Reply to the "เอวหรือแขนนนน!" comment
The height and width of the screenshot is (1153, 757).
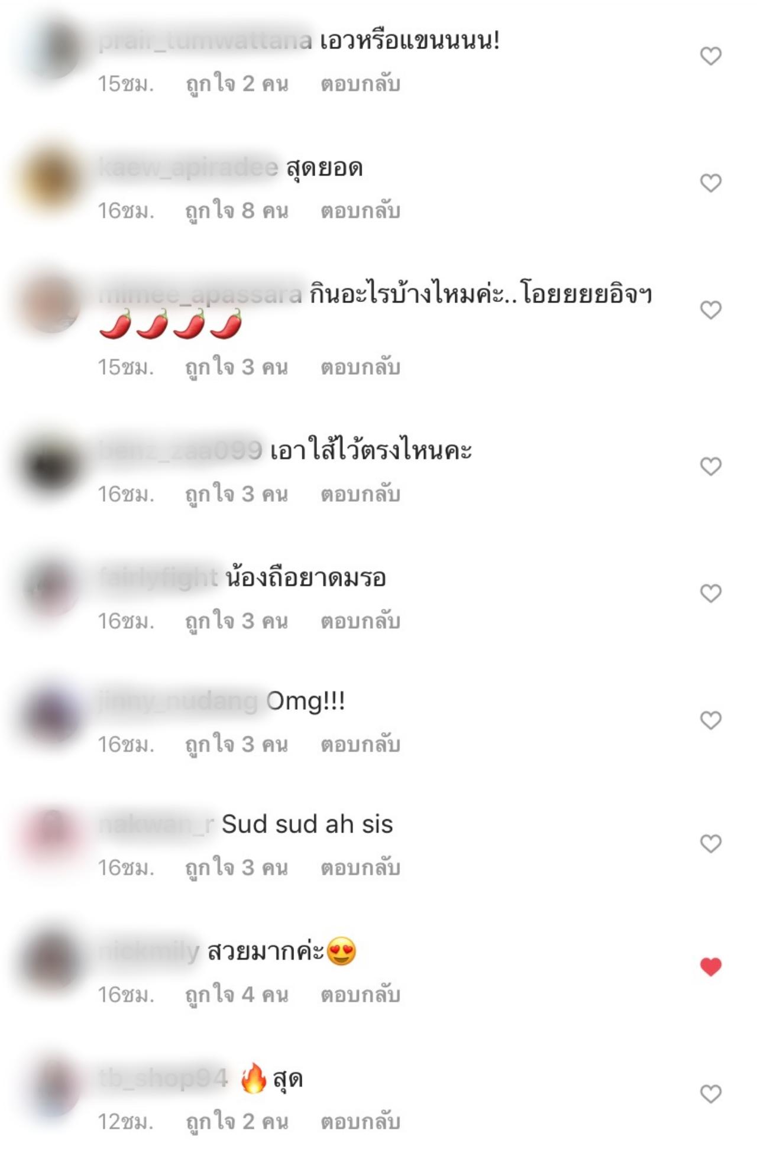(360, 84)
